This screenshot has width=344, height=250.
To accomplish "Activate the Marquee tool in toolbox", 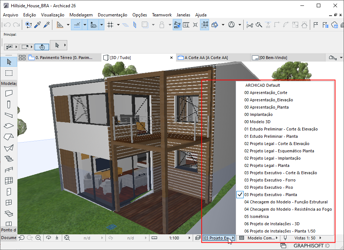I will [x=9, y=73].
